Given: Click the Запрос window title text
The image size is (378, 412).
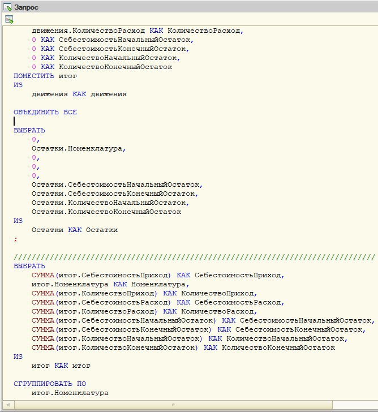Looking at the screenshot, I should coord(26,7).
